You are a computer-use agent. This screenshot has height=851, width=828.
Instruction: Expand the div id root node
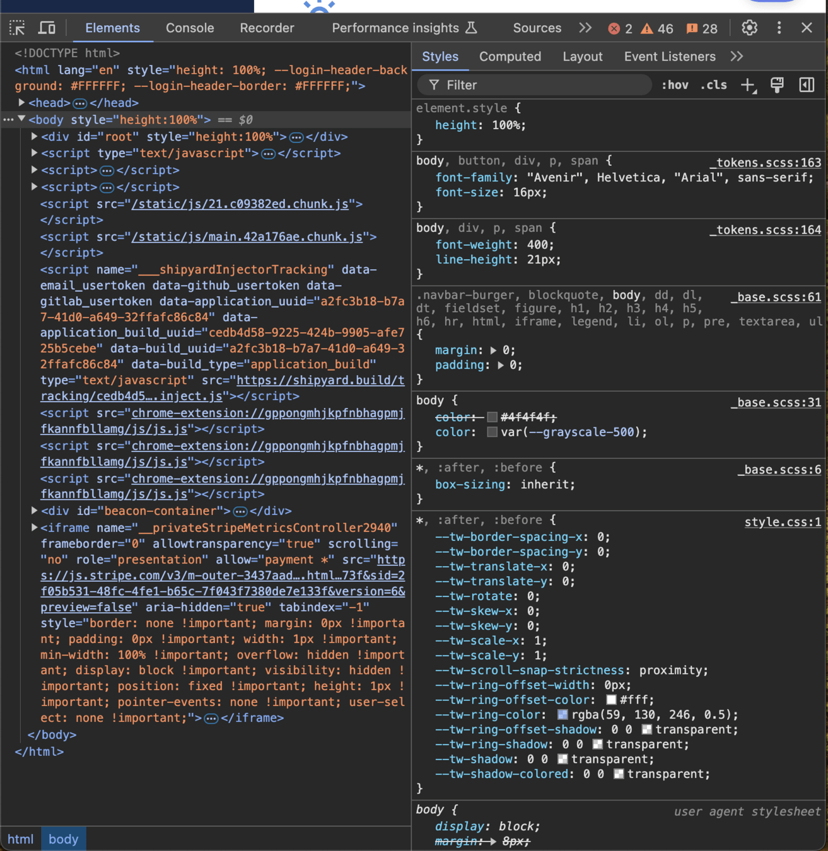[35, 136]
